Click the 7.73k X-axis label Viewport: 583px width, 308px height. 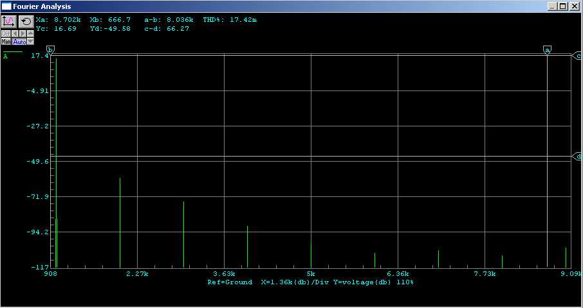(485, 274)
